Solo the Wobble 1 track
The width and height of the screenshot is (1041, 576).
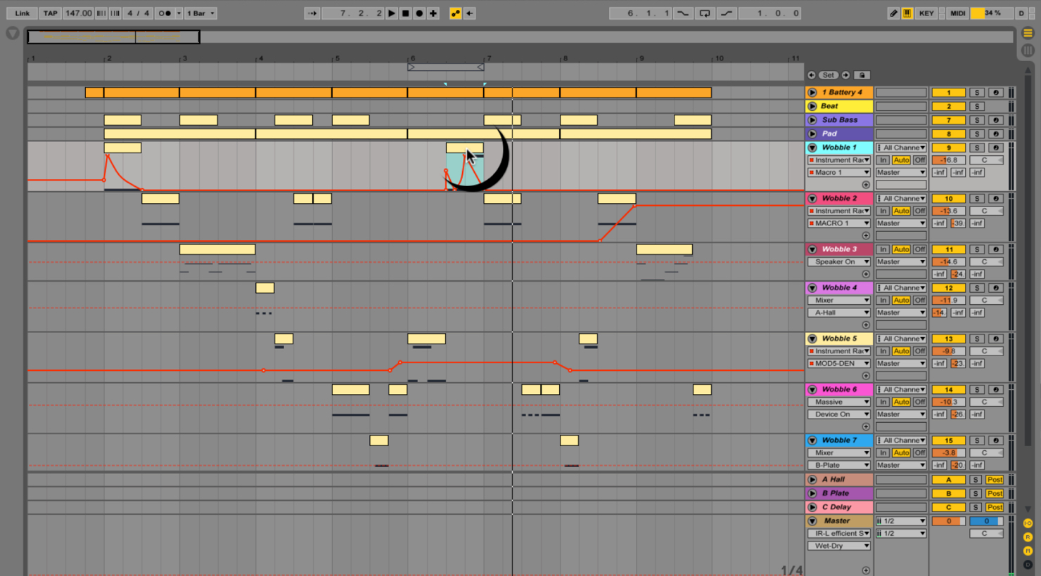976,148
